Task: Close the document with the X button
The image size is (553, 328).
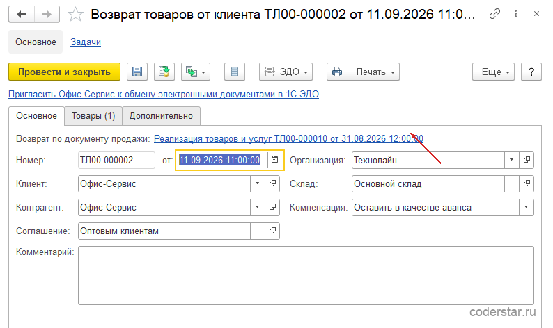Action: (536, 14)
